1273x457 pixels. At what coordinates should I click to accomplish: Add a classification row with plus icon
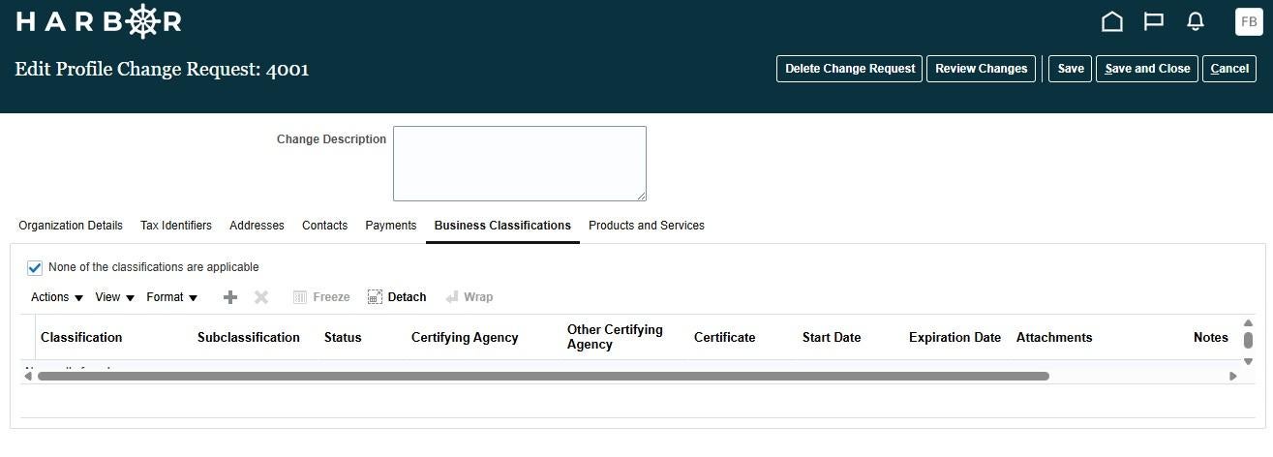(x=230, y=297)
